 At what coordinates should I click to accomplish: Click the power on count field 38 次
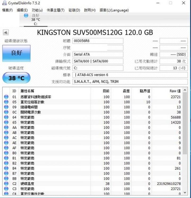pyautogui.click(x=174, y=61)
